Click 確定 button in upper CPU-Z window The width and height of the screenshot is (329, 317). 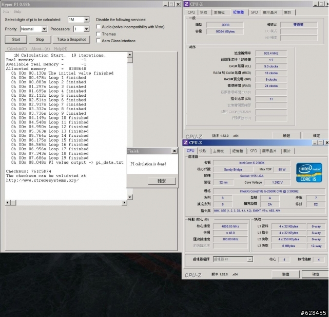tap(316, 135)
